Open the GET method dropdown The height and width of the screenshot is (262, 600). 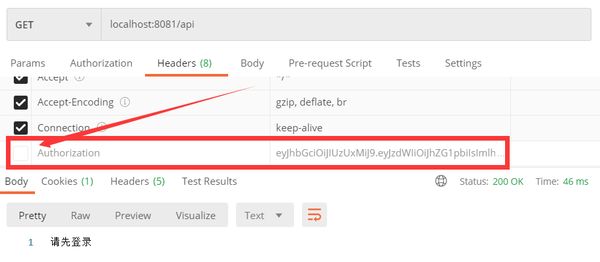(x=54, y=25)
